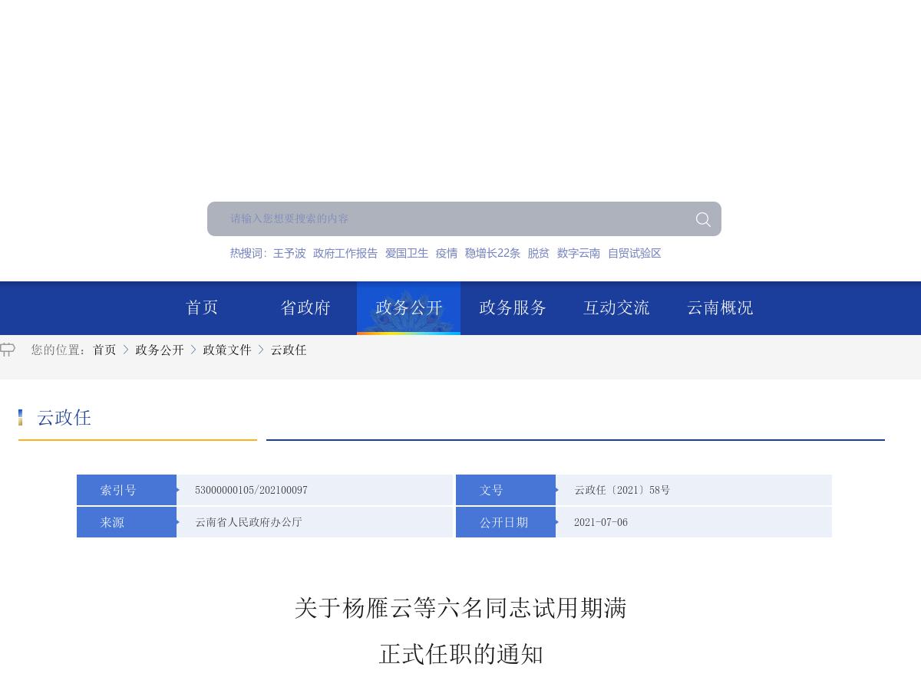
Task: Select index number 53000000105/202100097
Action: pos(251,490)
